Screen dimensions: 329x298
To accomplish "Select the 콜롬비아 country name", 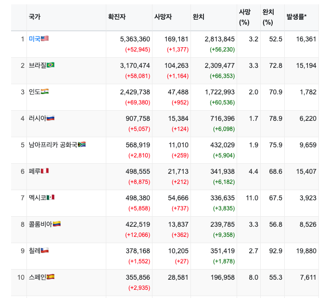I will (x=41, y=224).
